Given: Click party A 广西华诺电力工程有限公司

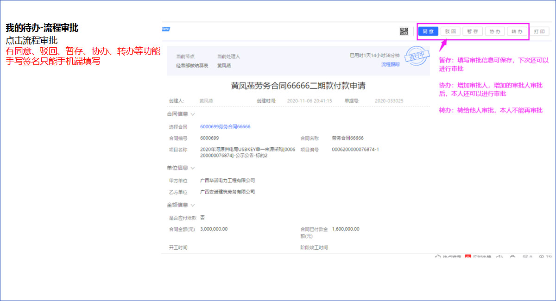Looking at the screenshot, I should click(x=227, y=181).
